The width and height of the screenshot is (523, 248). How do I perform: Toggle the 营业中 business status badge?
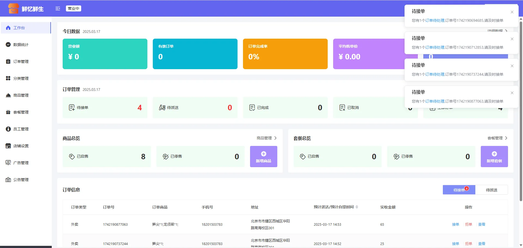click(74, 8)
